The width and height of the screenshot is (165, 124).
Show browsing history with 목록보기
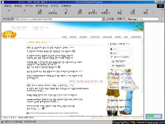[x=105, y=12]
